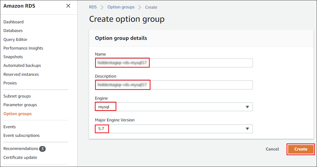Open the Dashboard page
Viewport: 317px width, 167px height.
[x=13, y=22]
